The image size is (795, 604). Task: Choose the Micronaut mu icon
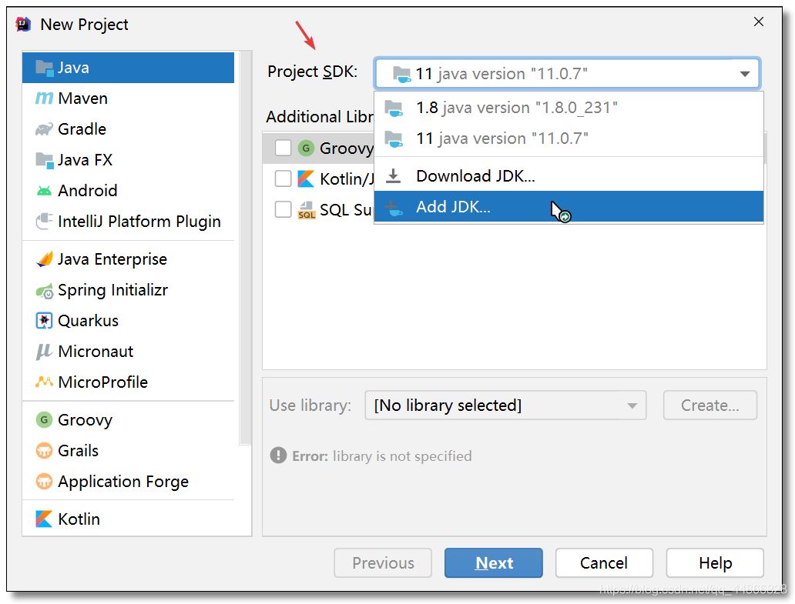coord(44,352)
